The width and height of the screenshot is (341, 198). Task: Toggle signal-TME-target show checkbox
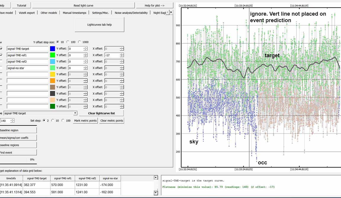(1, 49)
